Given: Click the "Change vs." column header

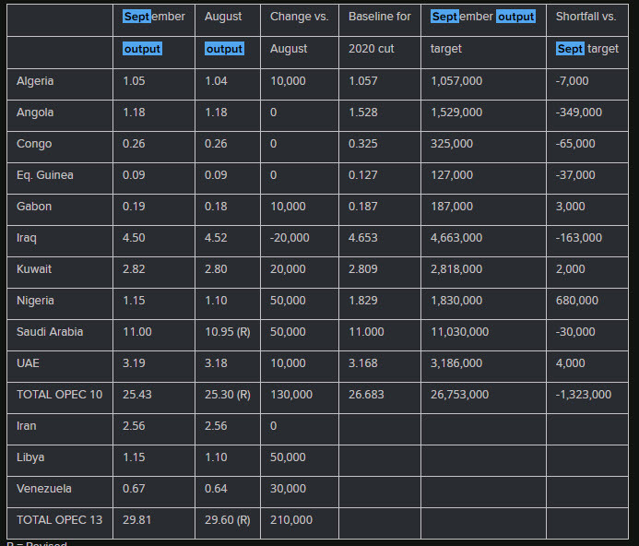Looking at the screenshot, I should click(x=299, y=17).
